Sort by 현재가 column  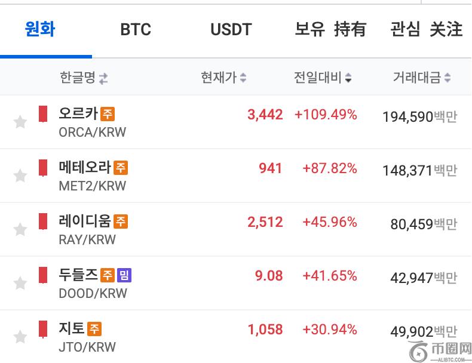coord(223,77)
